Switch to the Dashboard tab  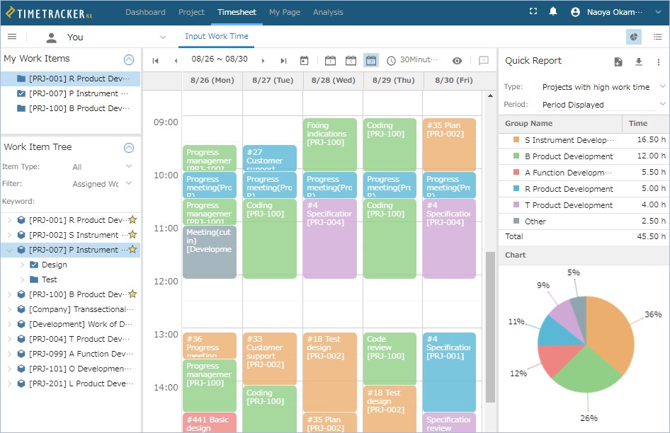(x=145, y=12)
